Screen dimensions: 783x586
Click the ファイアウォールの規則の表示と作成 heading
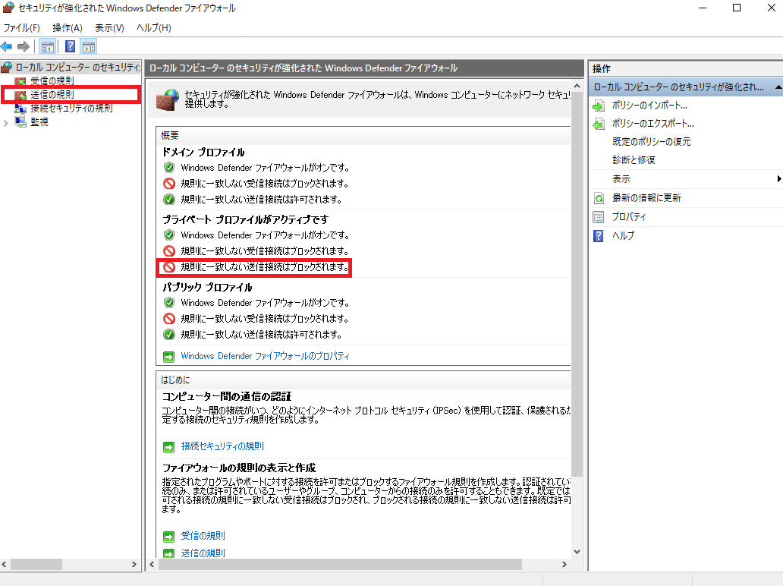tap(239, 468)
